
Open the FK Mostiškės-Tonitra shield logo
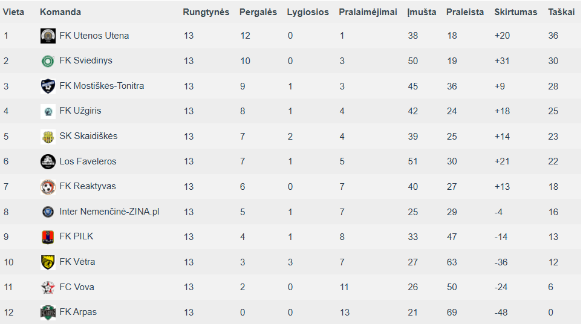48,86
